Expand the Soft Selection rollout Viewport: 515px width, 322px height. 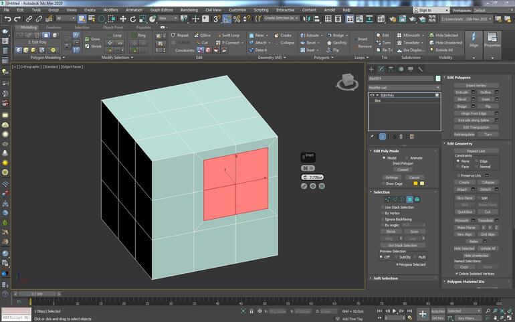point(386,278)
